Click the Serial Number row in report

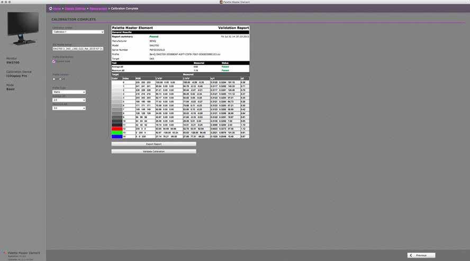180,50
